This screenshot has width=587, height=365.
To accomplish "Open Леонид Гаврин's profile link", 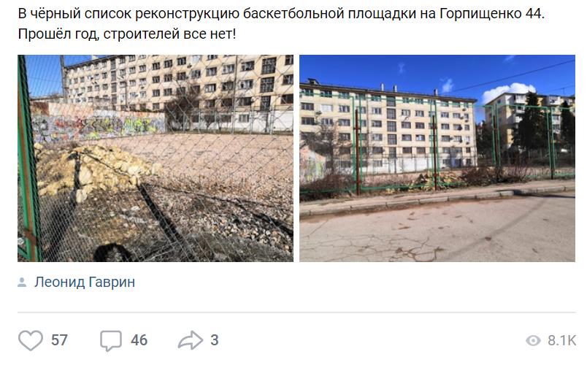I will point(85,283).
